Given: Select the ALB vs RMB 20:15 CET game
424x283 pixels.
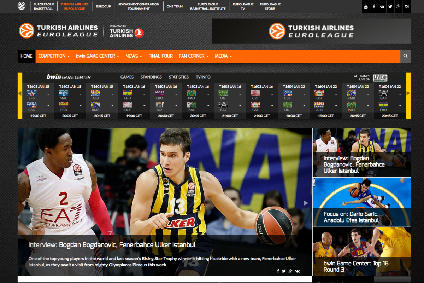Looking at the screenshot, I should [x=102, y=101].
